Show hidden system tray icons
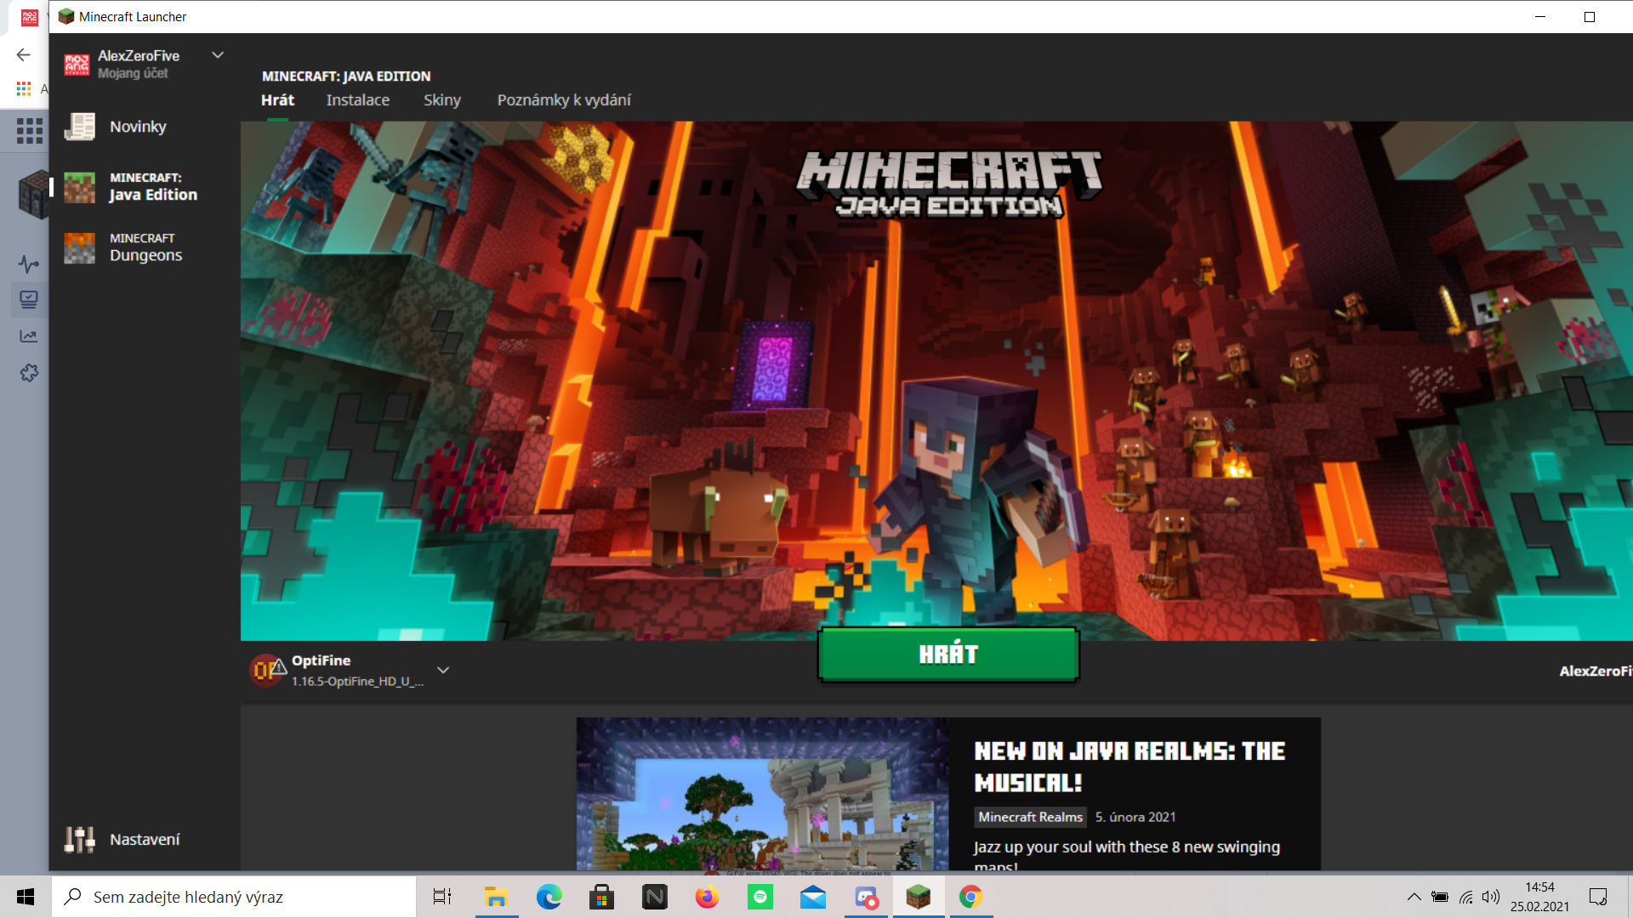This screenshot has height=918, width=1633. pos(1414,898)
